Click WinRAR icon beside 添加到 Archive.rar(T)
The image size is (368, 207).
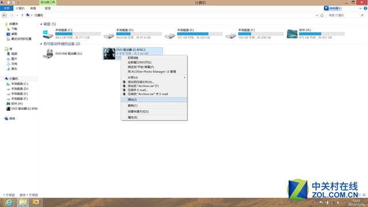[124, 86]
